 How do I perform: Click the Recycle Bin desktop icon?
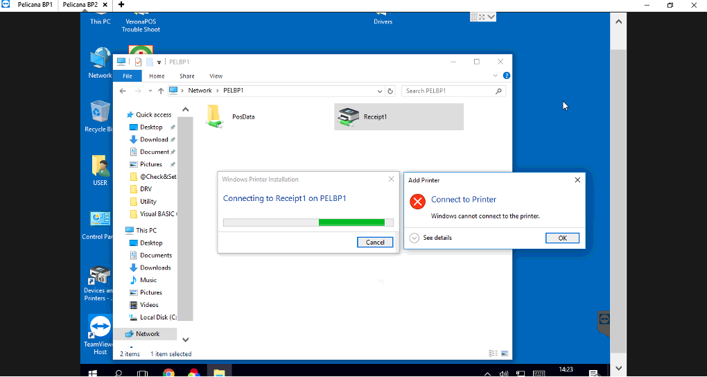pos(101,113)
